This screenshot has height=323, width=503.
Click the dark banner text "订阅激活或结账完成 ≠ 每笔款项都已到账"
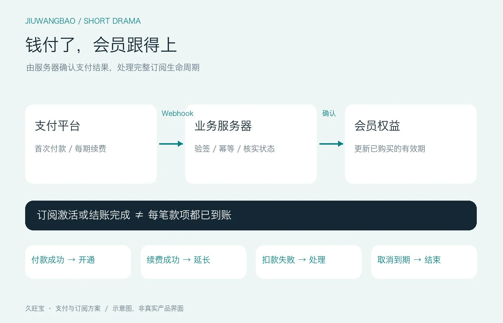click(134, 215)
